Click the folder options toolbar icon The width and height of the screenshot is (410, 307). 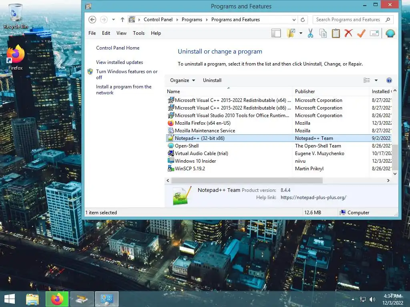291,33
